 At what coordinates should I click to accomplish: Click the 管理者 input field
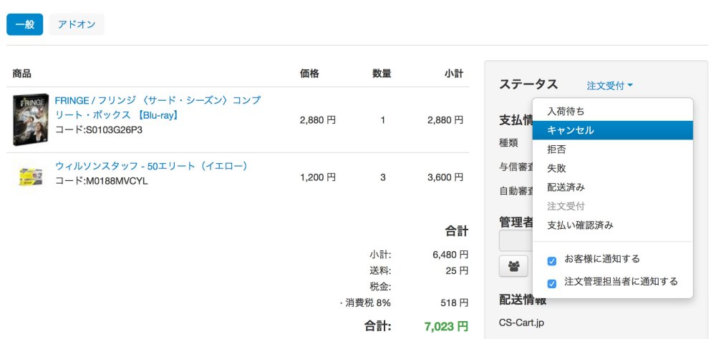coord(516,241)
